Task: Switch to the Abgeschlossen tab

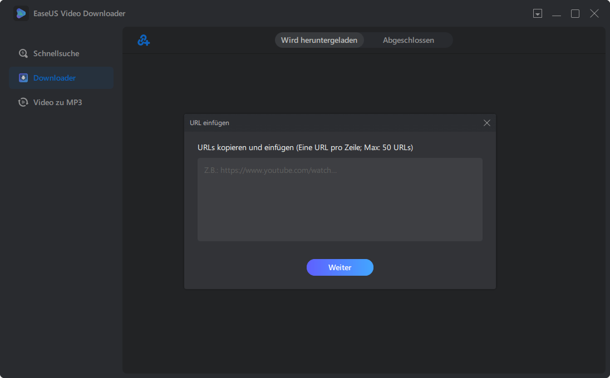Action: pyautogui.click(x=409, y=40)
